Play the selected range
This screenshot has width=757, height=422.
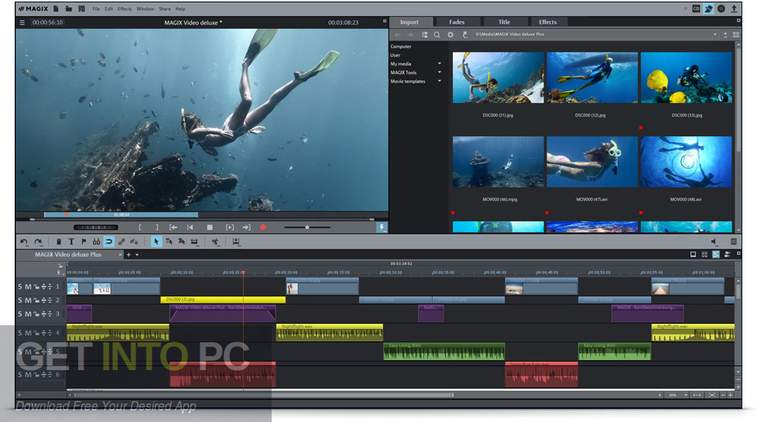(x=230, y=228)
